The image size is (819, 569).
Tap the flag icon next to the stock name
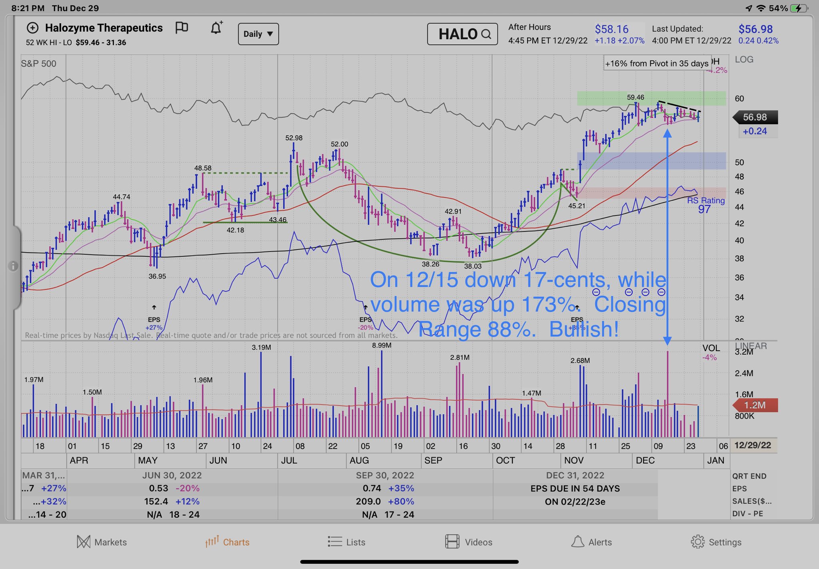182,28
